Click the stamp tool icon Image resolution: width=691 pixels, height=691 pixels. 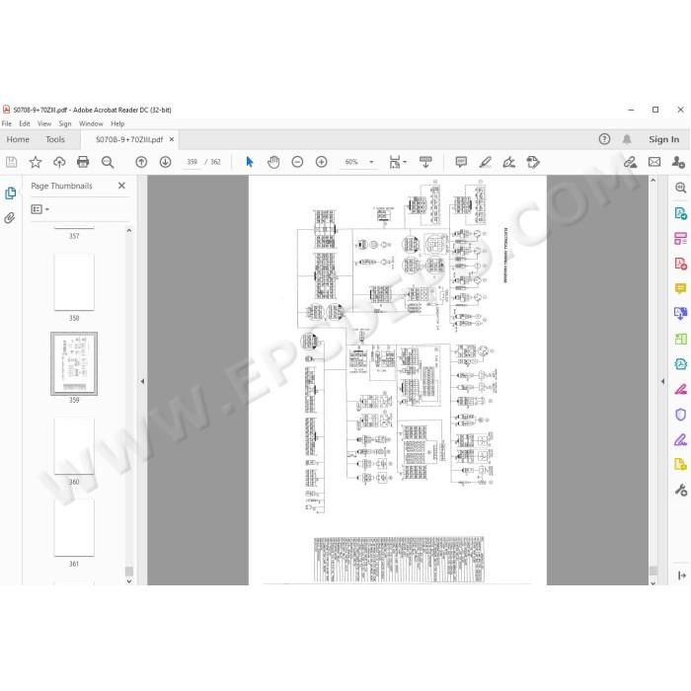(533, 162)
